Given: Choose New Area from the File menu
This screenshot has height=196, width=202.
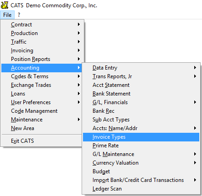Looking at the screenshot, I should coord(41,128).
